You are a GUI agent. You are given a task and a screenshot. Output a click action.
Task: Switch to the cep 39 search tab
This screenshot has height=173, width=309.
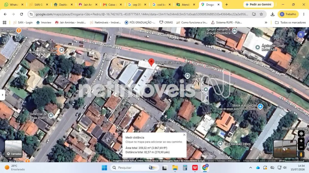(x=137, y=5)
